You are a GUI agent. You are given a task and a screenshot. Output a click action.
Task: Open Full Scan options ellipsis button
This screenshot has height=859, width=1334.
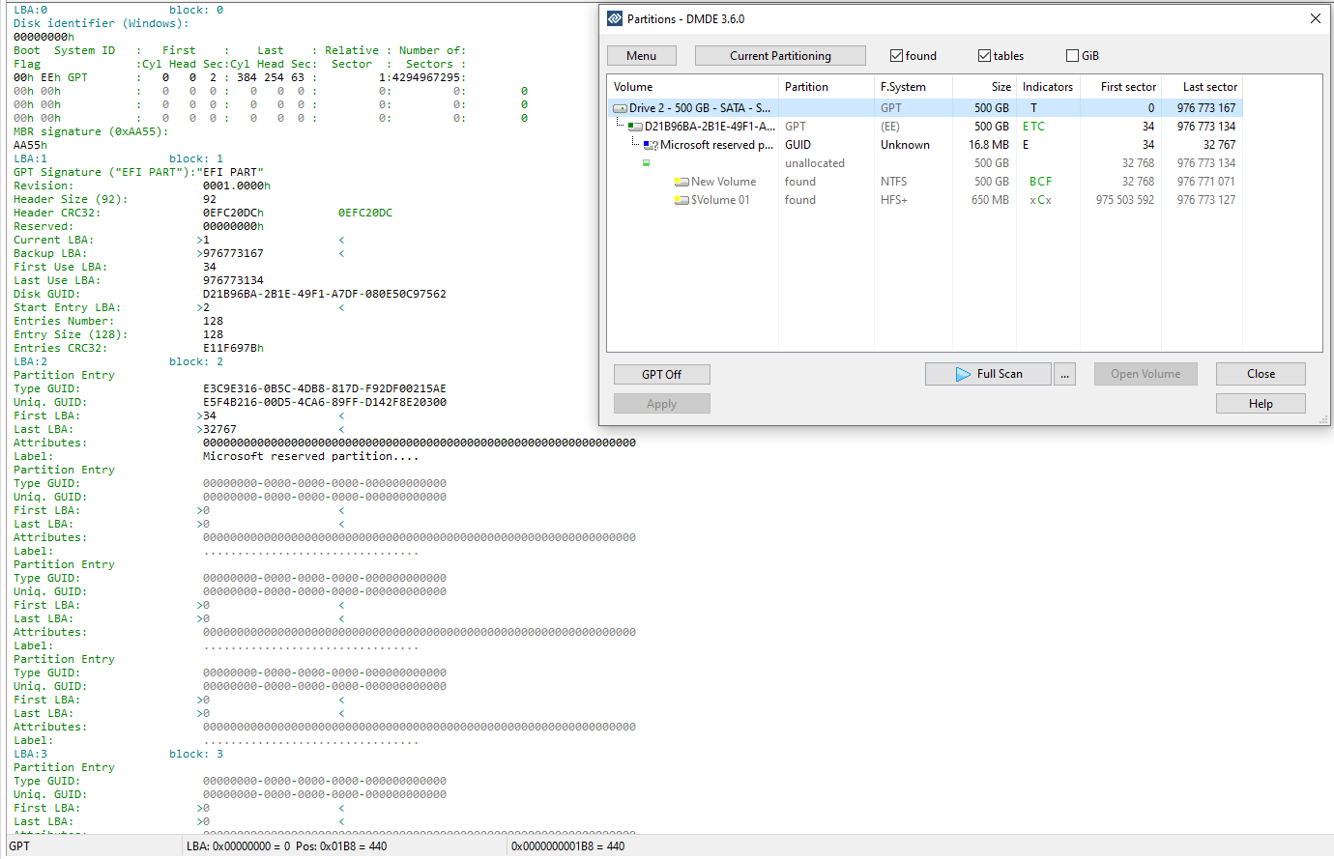[1064, 374]
